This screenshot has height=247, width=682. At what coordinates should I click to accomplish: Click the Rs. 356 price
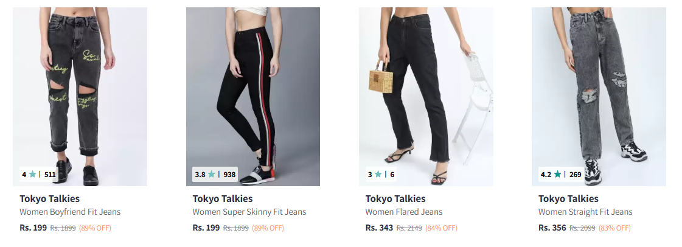552,228
